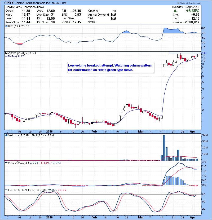The width and height of the screenshot is (212, 220).
Task: Click the MACD histogram value -0.092
Action: 56,163
